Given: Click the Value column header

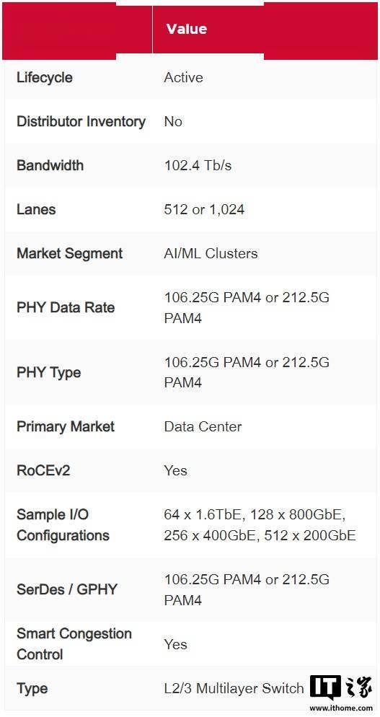Looking at the screenshot, I should [x=187, y=29].
